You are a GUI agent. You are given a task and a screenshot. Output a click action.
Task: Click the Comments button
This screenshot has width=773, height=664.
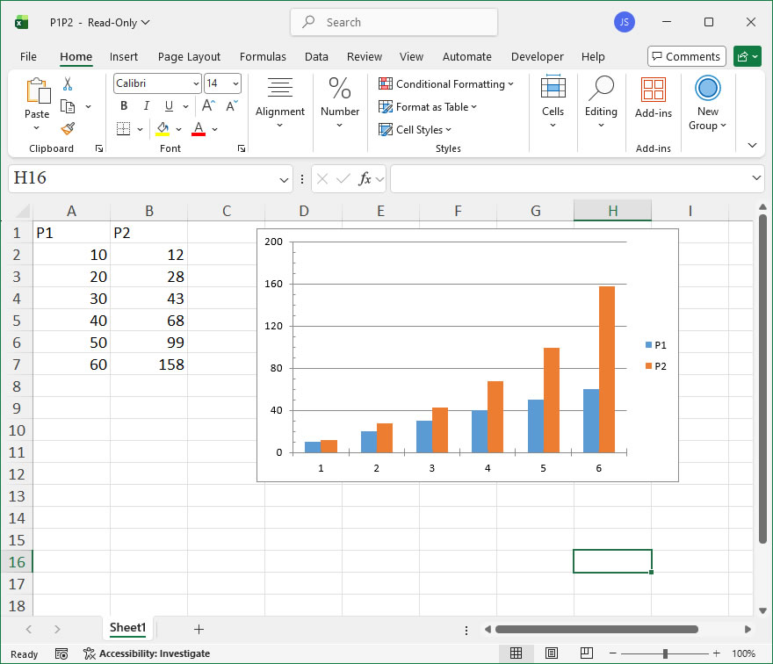686,56
